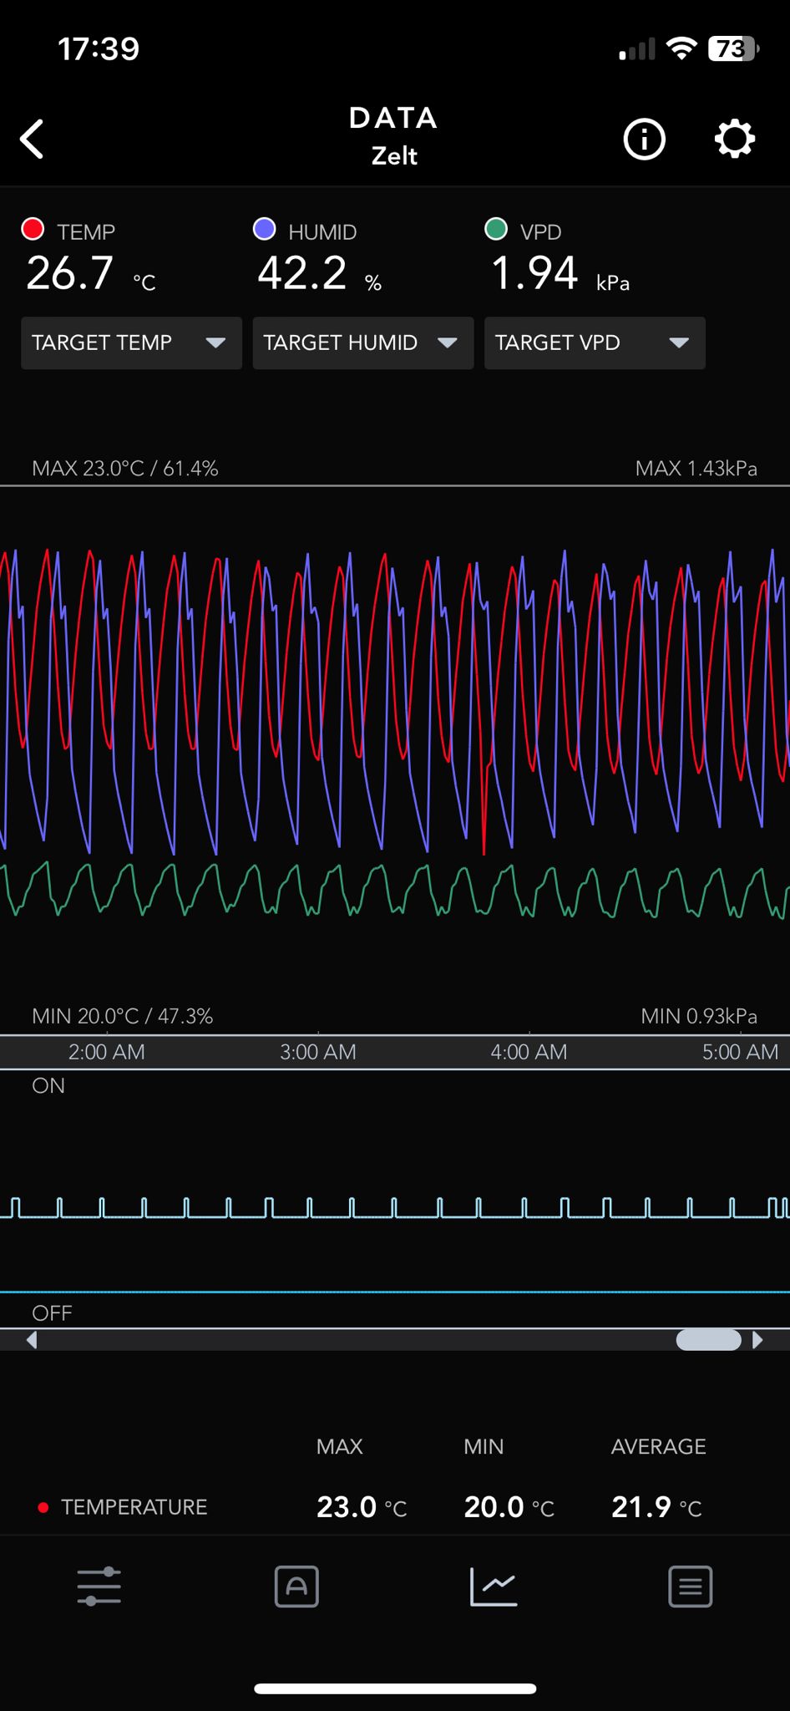This screenshot has height=1711, width=790.
Task: Tap the back arrow icon
Action: tap(33, 139)
